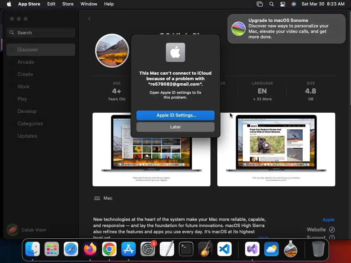Open Visual Studio Code from Dock
The height and width of the screenshot is (263, 351).
pyautogui.click(x=225, y=249)
